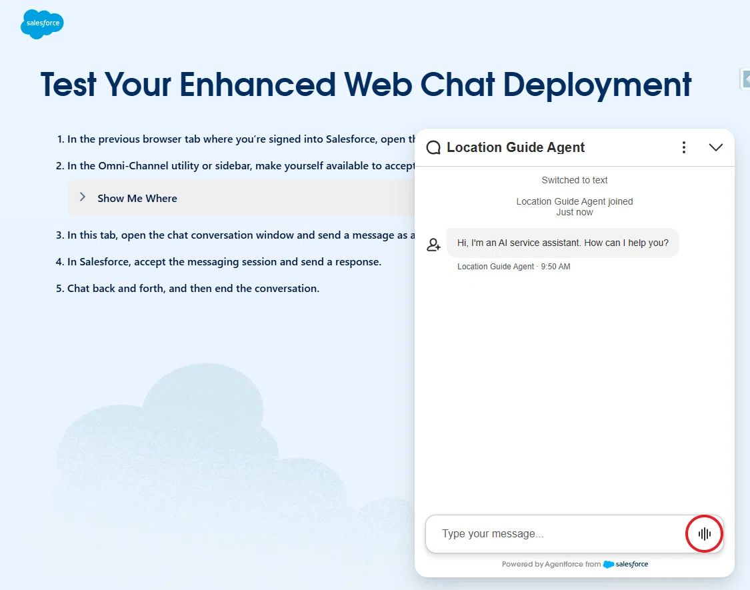Image resolution: width=750 pixels, height=590 pixels.
Task: Click the 'Hi, I'm an AI service assistant' message bubble
Action: pyautogui.click(x=563, y=243)
